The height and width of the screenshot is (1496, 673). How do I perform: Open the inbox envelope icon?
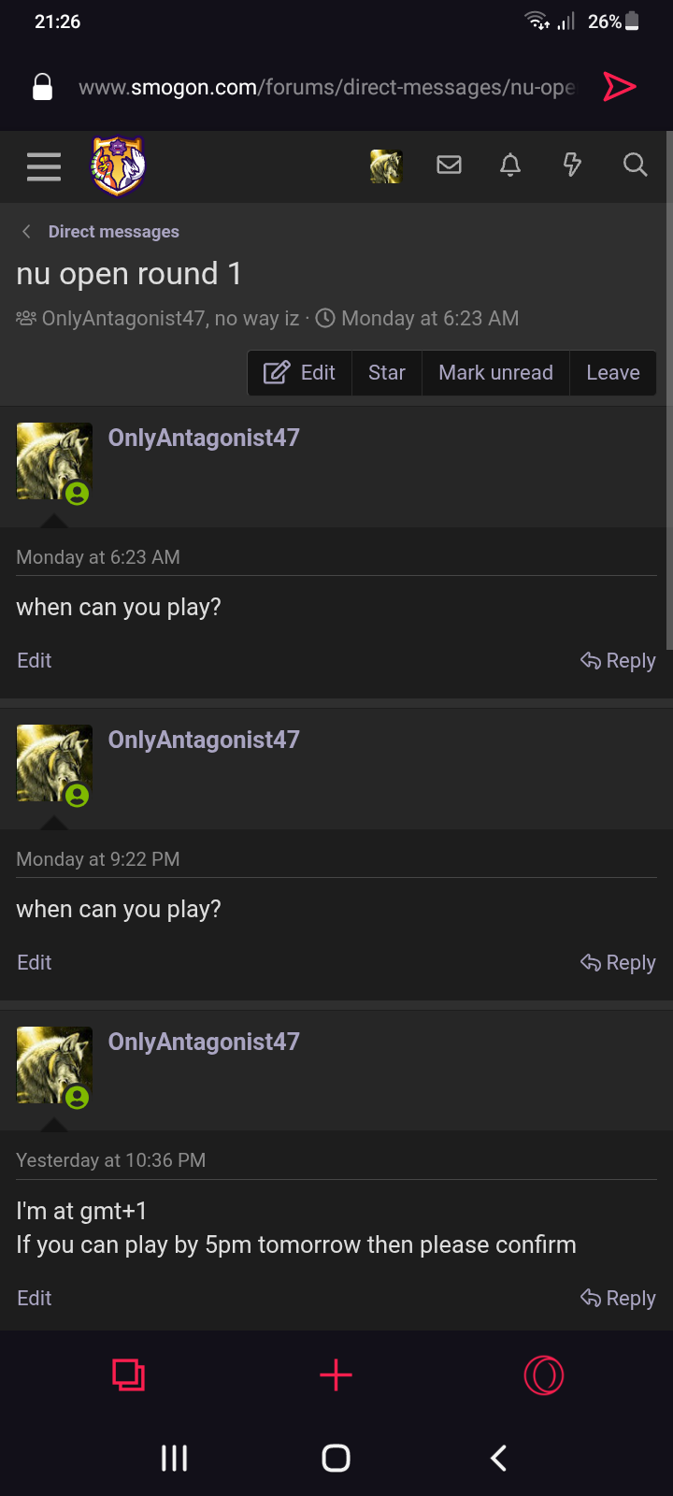pos(450,165)
